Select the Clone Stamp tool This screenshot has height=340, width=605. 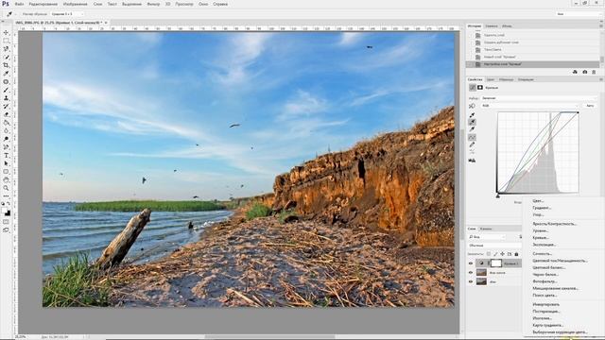(6, 98)
